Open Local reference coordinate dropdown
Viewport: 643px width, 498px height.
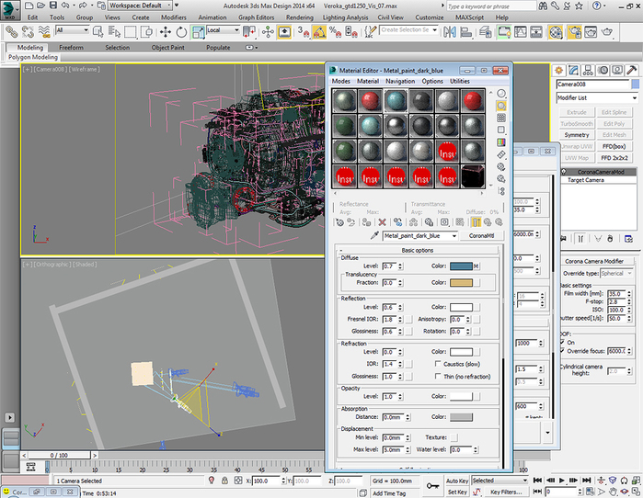(x=224, y=30)
